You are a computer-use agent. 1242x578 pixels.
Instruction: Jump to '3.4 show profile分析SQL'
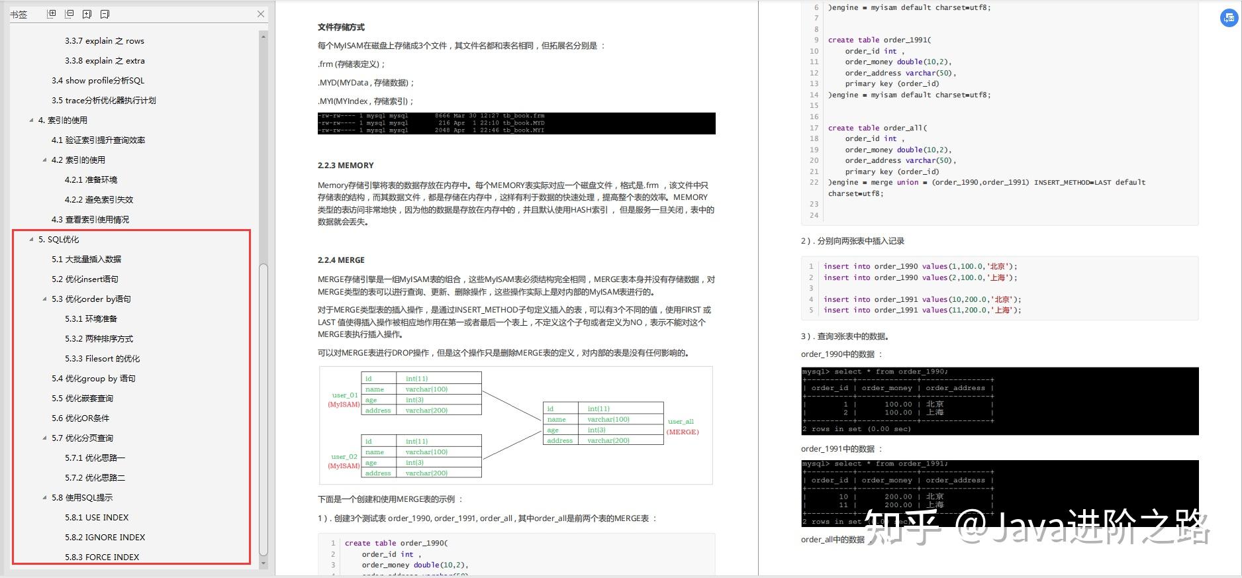coord(98,81)
